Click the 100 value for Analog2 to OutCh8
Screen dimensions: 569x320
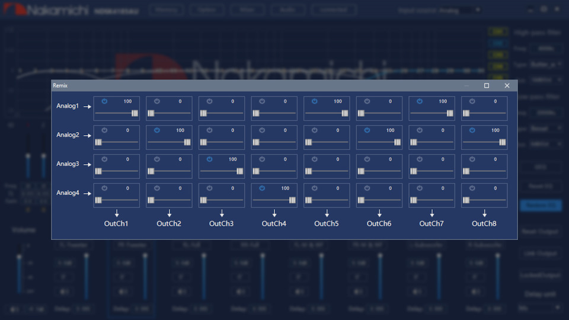[x=496, y=130]
